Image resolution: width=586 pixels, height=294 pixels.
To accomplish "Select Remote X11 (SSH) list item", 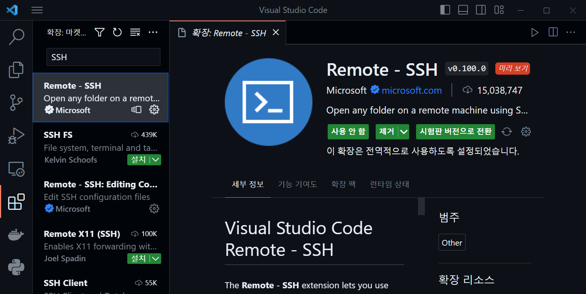I will coord(101,246).
